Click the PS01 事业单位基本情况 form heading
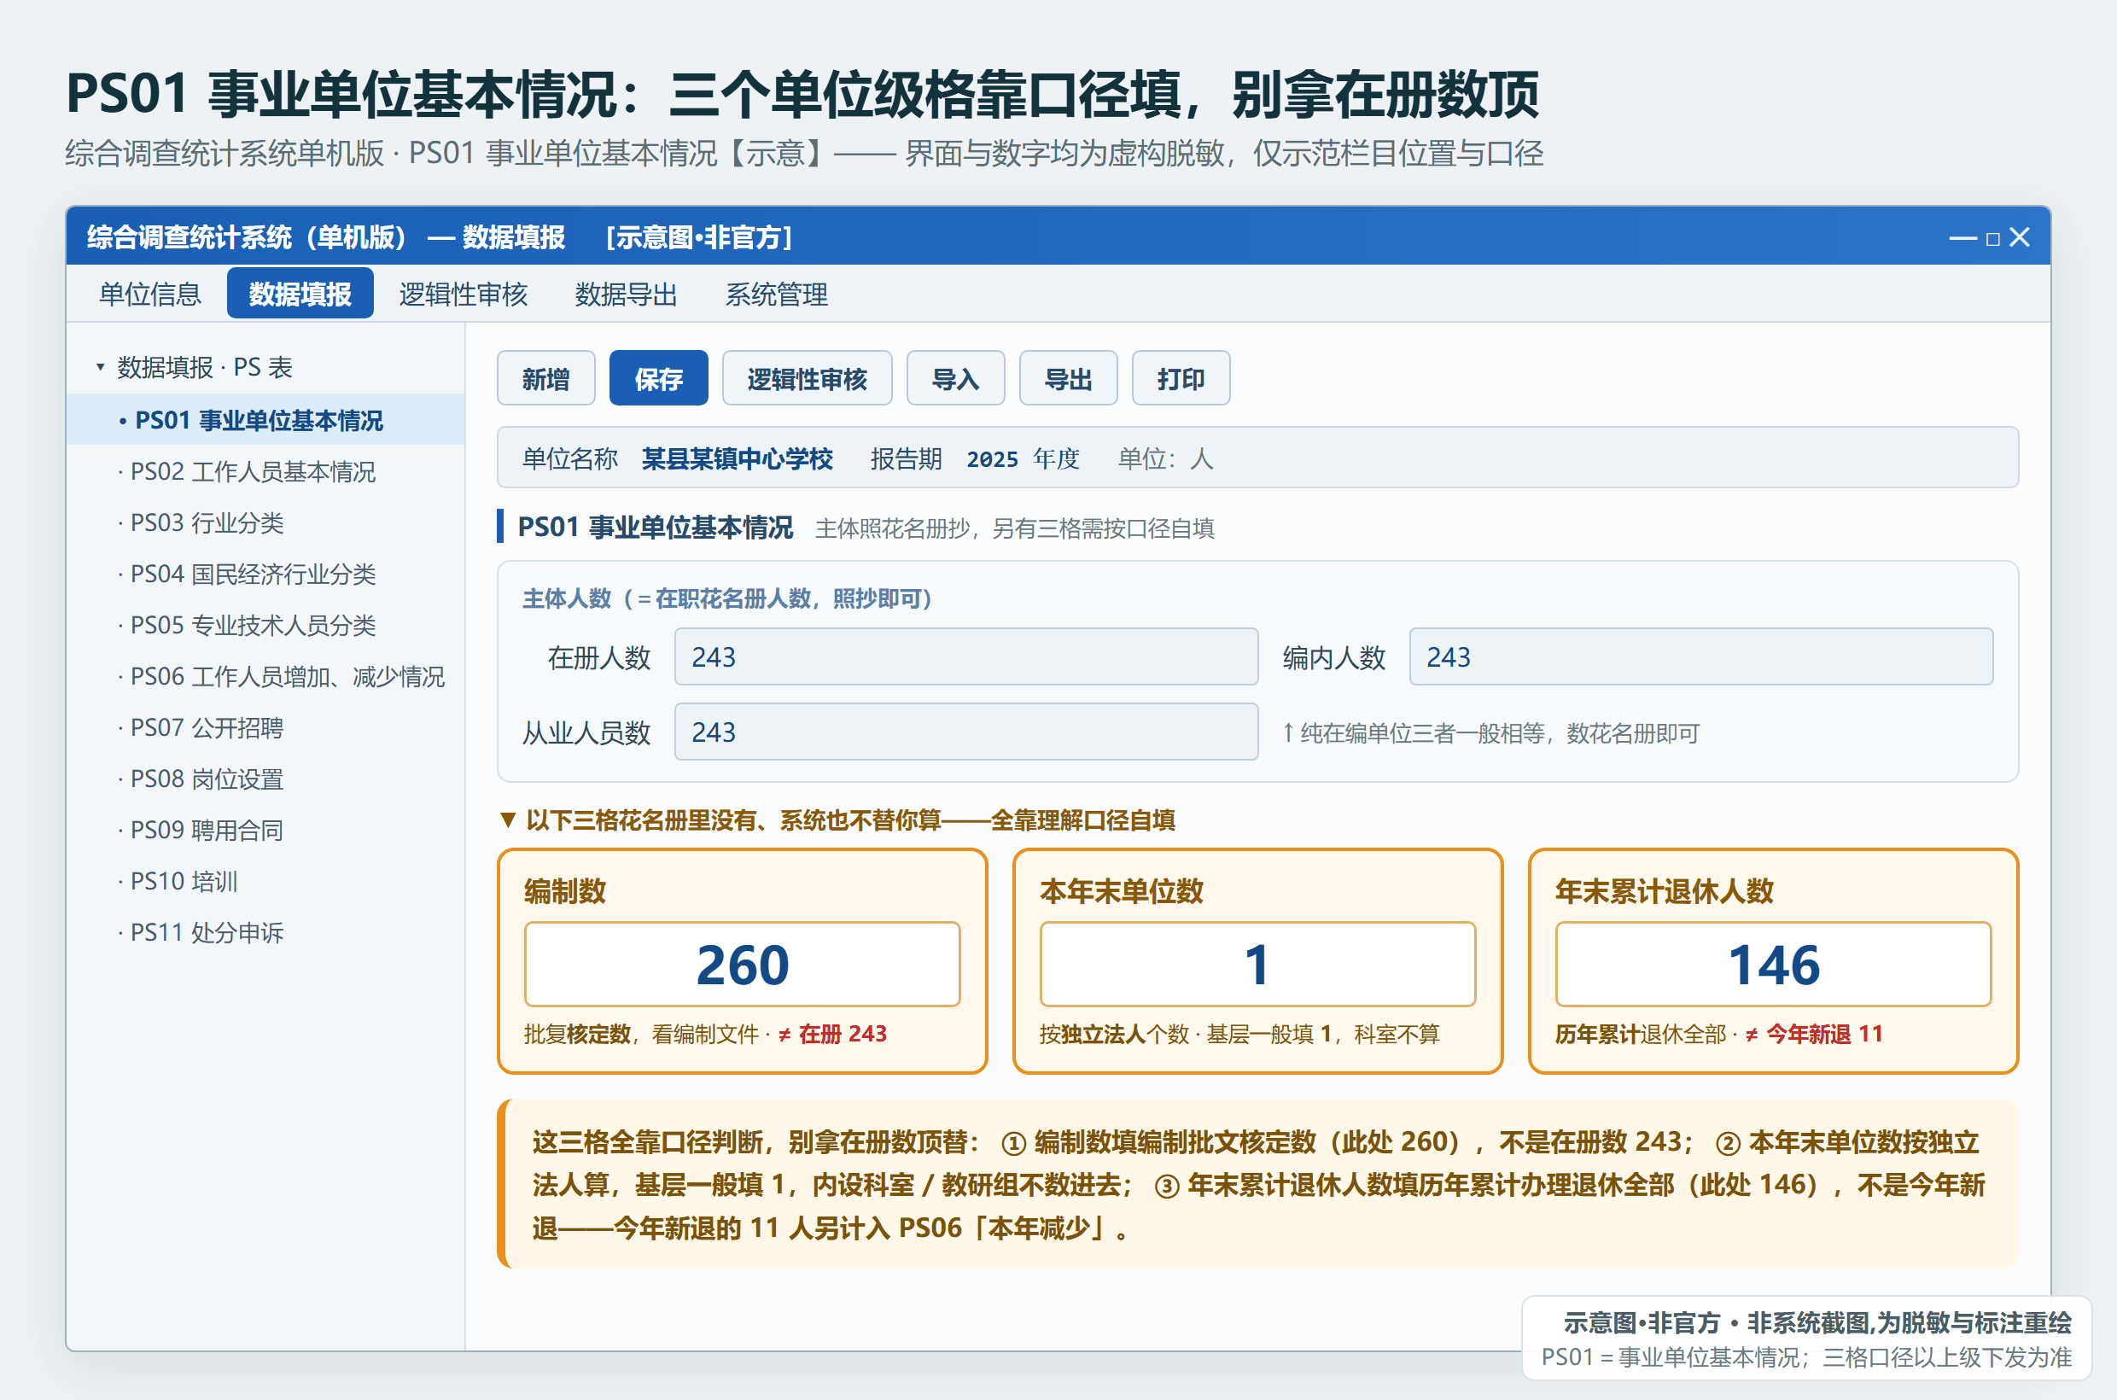The image size is (2117, 1400). [656, 528]
